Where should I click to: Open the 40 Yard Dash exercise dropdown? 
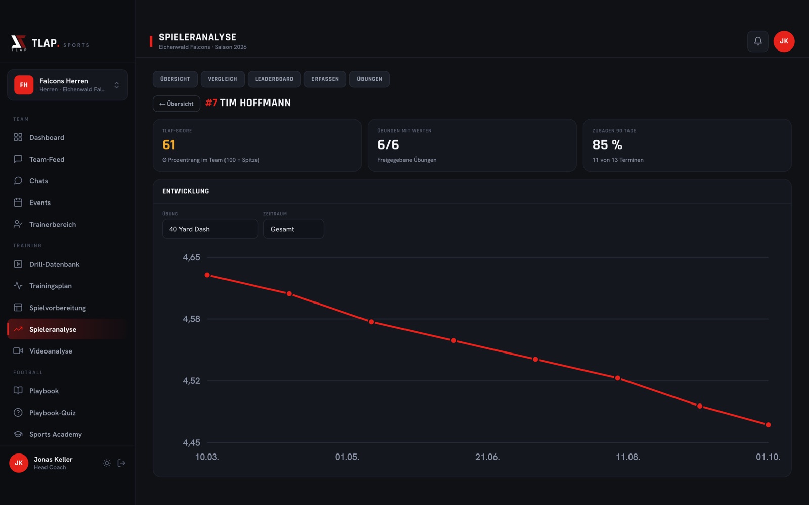pyautogui.click(x=210, y=229)
